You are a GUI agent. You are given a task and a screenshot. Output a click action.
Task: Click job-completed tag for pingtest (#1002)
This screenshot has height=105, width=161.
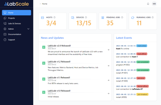tap(143, 62)
